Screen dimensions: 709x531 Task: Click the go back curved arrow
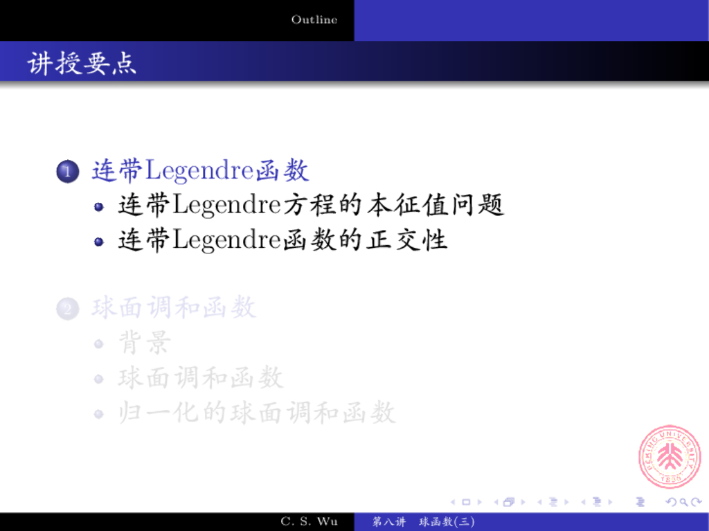tap(672, 502)
